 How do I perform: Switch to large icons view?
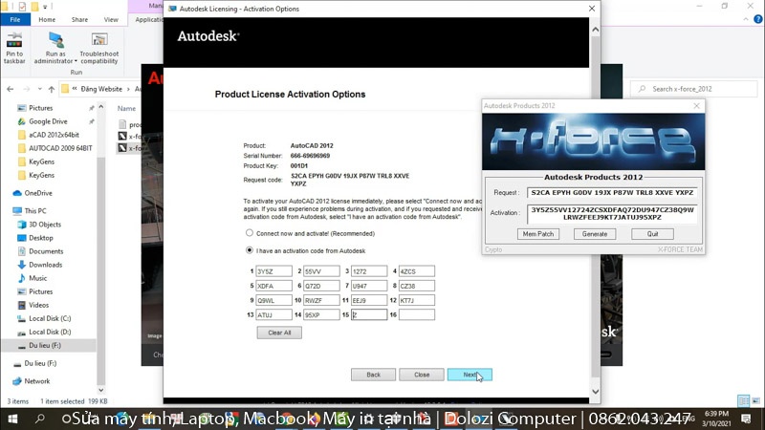point(755,400)
